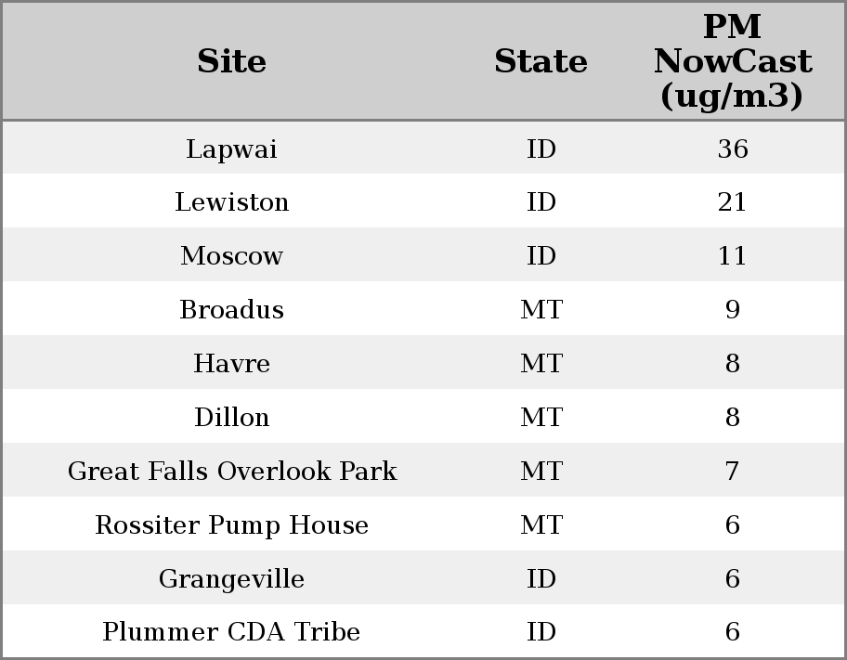Click Broadus's PM value of 9
Image resolution: width=847 pixels, height=660 pixels.
tap(732, 310)
